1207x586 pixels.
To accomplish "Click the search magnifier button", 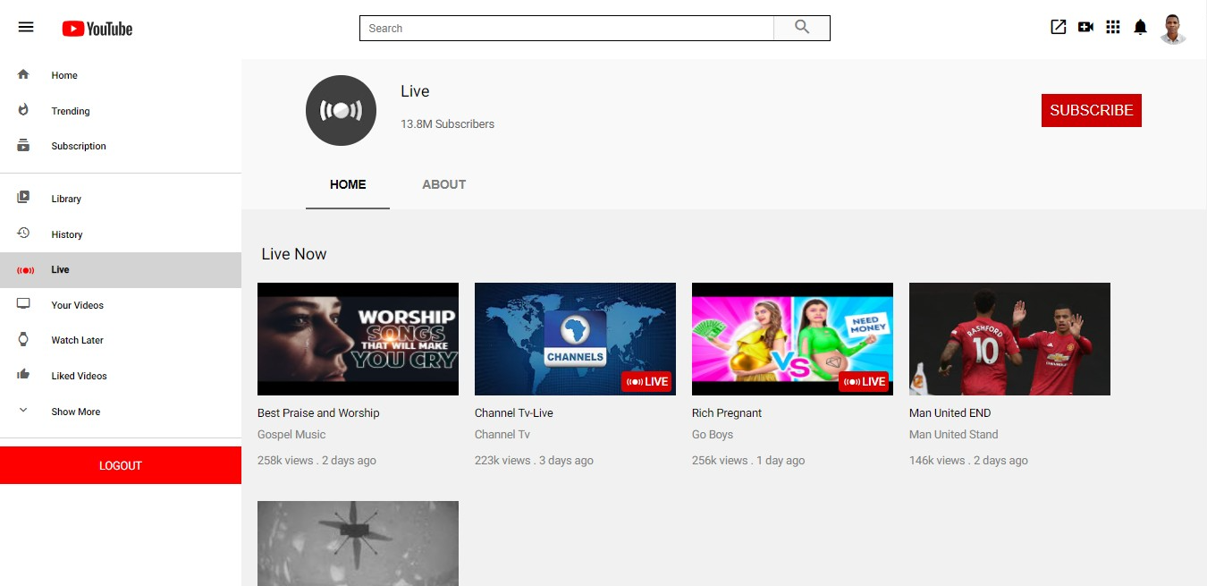I will 802,28.
